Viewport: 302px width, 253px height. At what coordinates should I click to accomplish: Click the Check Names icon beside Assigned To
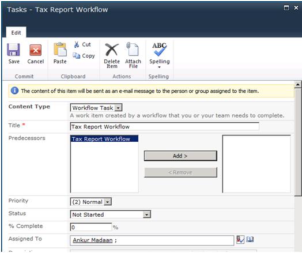(x=240, y=239)
